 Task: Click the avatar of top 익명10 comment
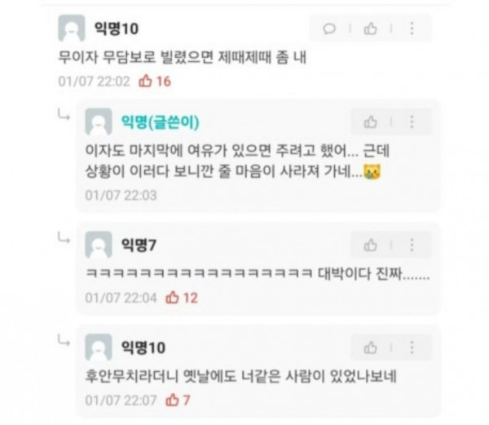tap(72, 28)
